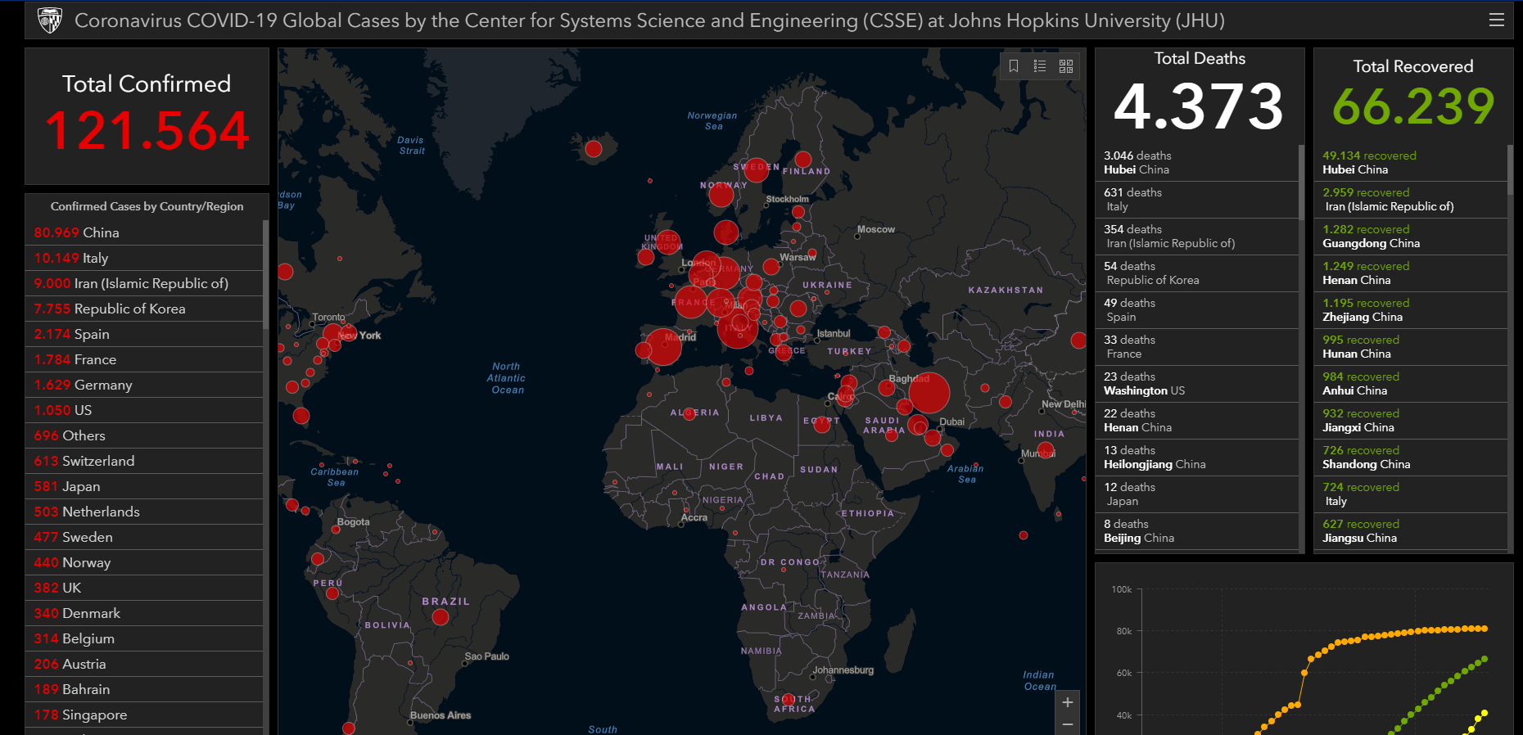Select Iran (Islamic Republic of) confirmed row

(x=144, y=283)
